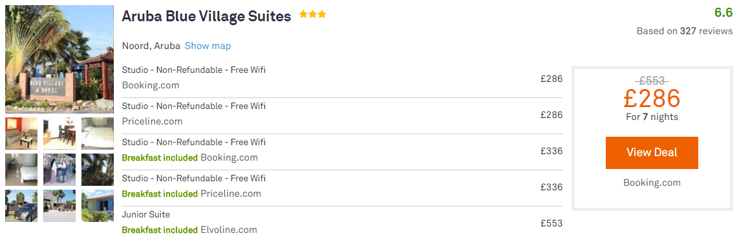
Task: View the dining table thumbnail photo
Action: pos(59,133)
